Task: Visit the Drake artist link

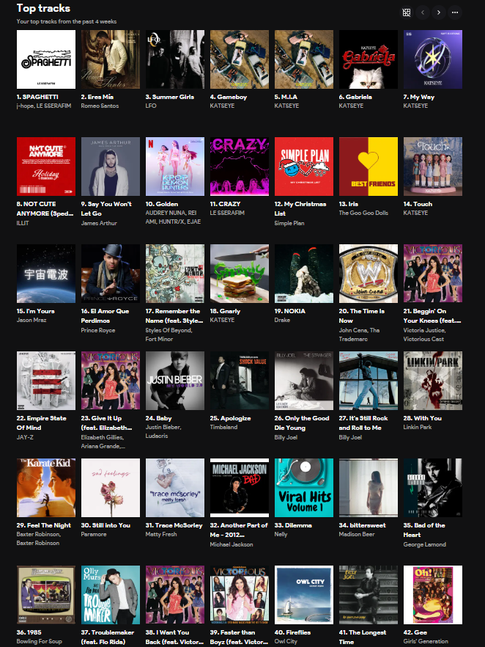Action: coord(282,320)
